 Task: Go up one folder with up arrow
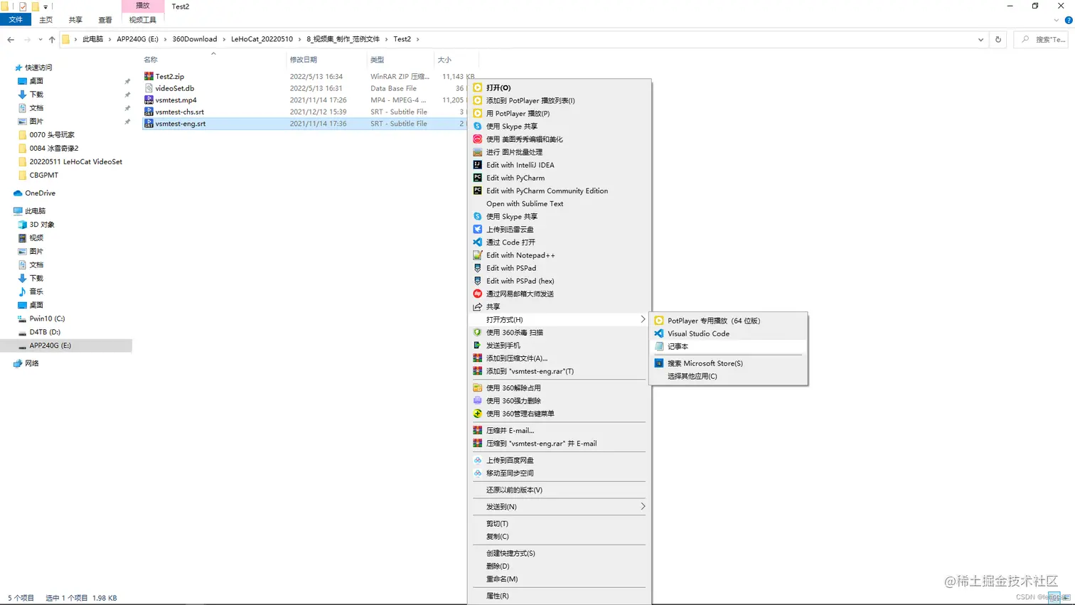pyautogui.click(x=52, y=39)
